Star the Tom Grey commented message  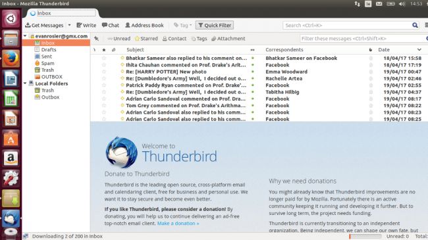(x=104, y=106)
